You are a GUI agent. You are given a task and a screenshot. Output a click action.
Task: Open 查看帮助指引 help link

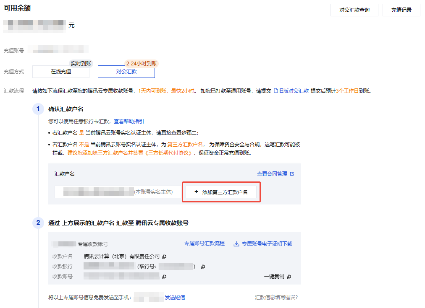click(129, 122)
